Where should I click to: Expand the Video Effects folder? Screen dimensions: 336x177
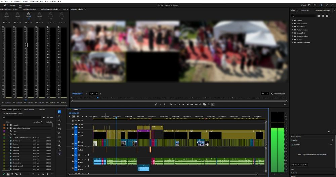click(293, 33)
